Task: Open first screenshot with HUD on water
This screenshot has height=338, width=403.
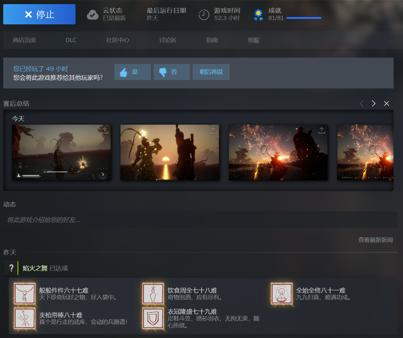Action: coord(61,152)
